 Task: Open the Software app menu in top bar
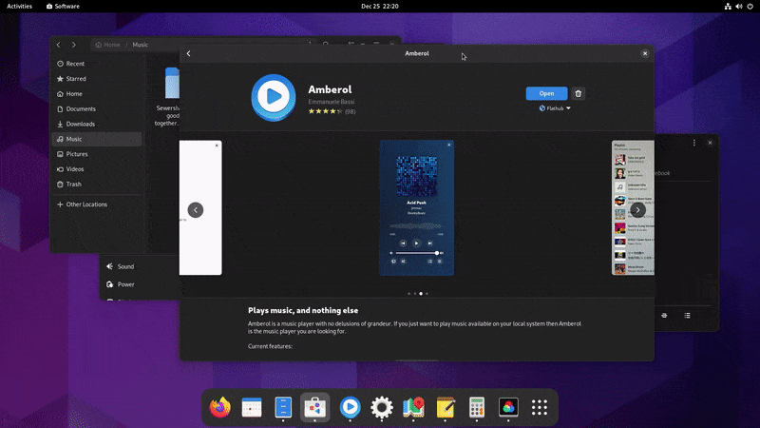63,7
